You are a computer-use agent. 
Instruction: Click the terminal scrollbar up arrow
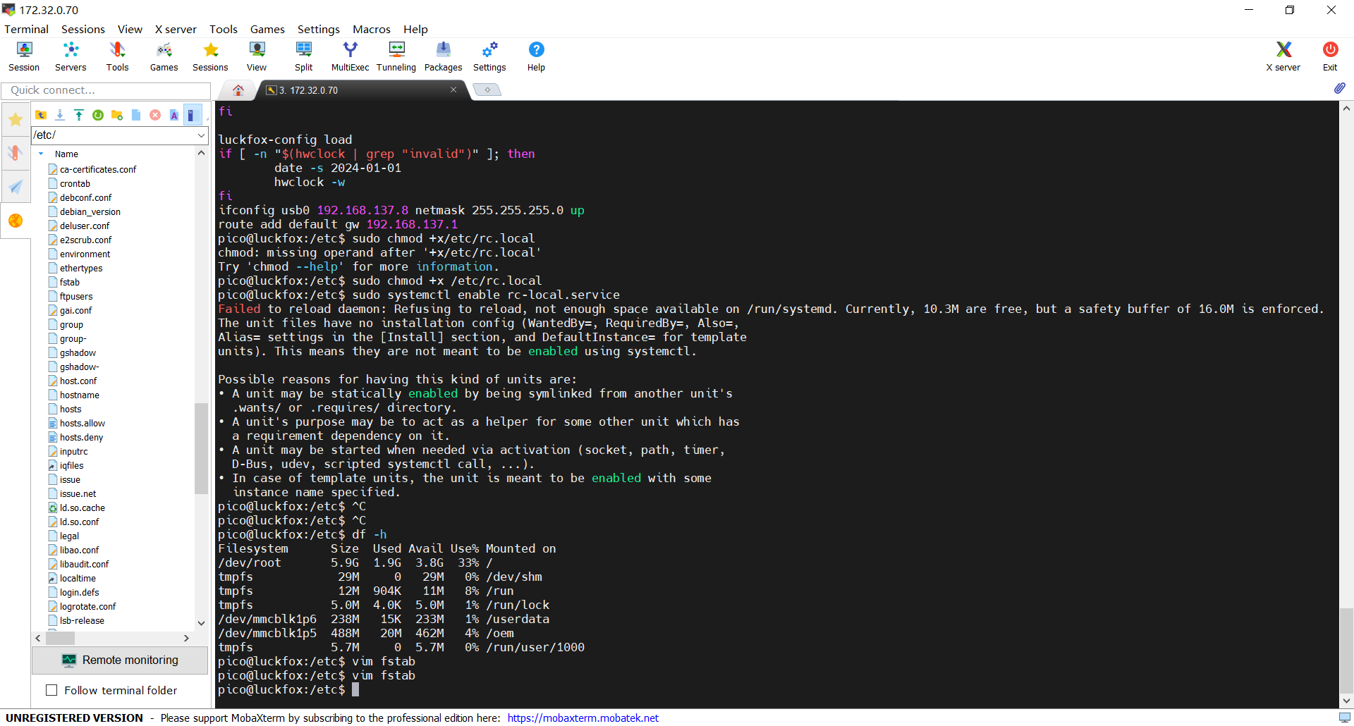click(1346, 109)
